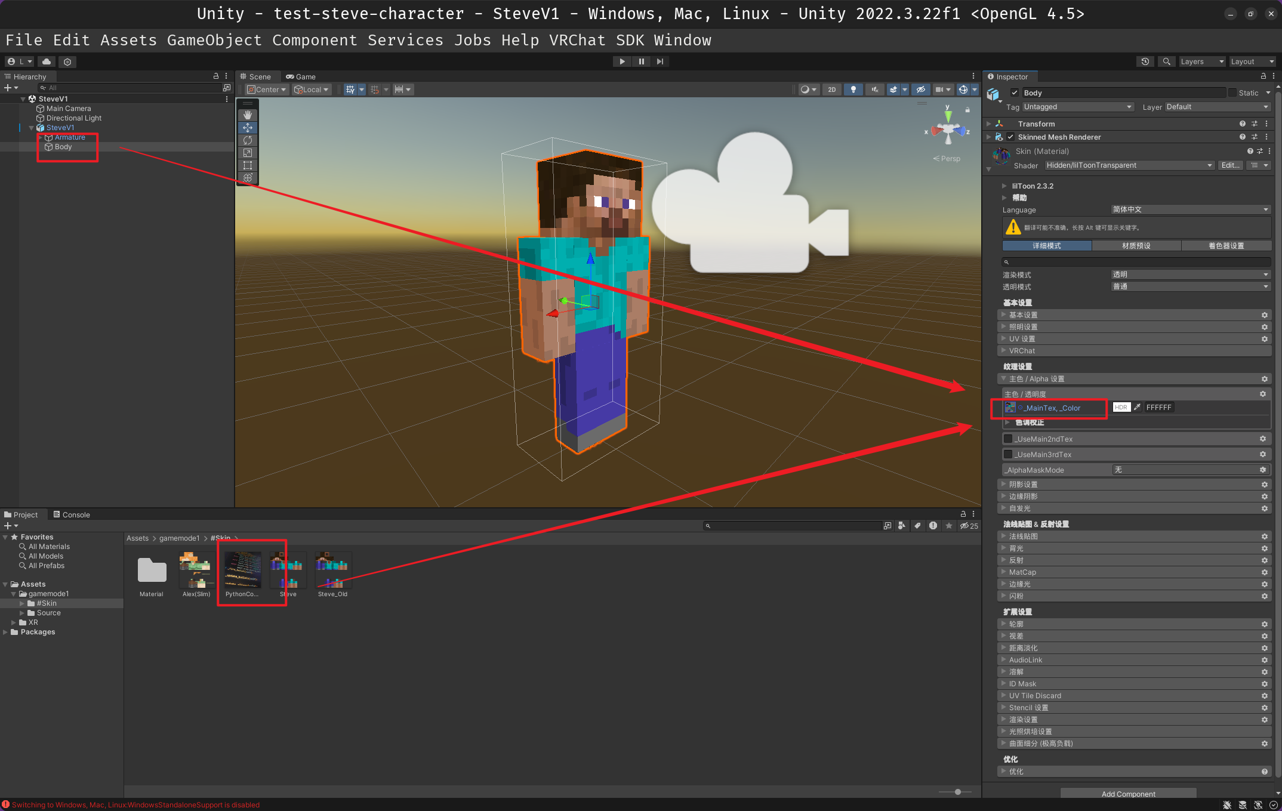1282x811 pixels.
Task: Select the Rotate tool in scene toolbar
Action: point(248,140)
